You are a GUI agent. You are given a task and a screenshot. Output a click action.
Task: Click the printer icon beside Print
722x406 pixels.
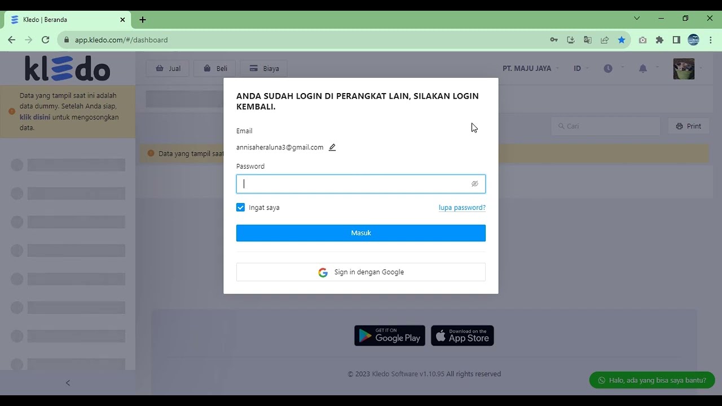679,126
